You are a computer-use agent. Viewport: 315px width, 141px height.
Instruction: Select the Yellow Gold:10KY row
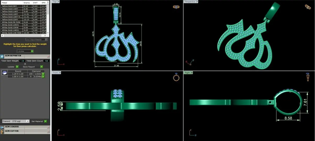point(24,9)
